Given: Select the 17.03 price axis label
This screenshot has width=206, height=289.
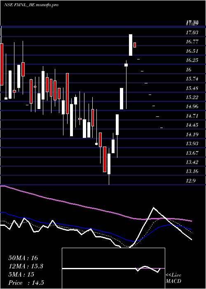Looking at the screenshot, I should pyautogui.click(x=192, y=33).
